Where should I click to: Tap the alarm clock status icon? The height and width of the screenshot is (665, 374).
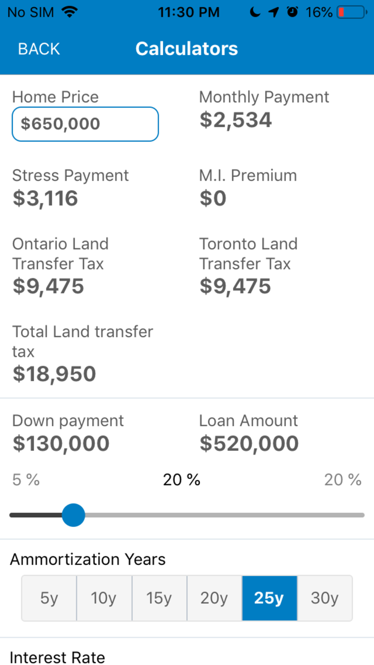tap(292, 12)
